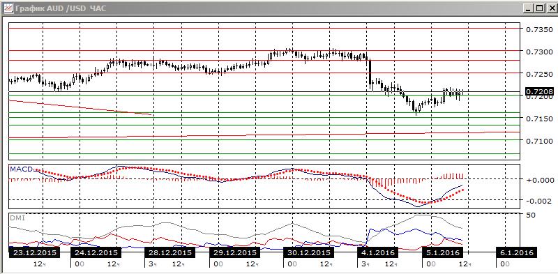Viewport: 558px width, 274px height.
Task: Close the AUD/USD chart window
Action: click(550, 8)
